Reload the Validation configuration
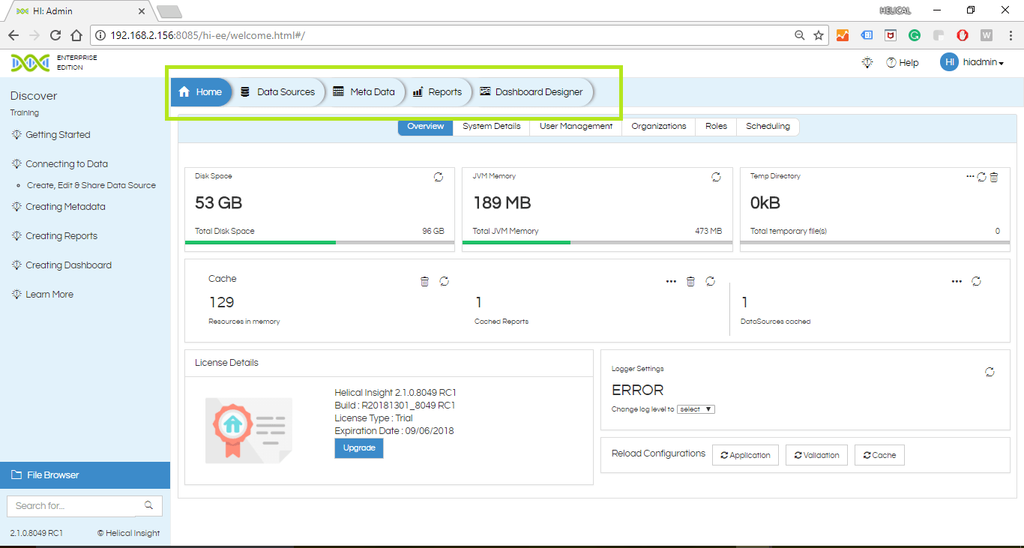Viewport: 1024px width, 548px height. 817,455
